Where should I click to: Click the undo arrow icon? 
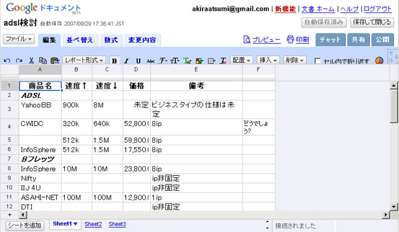[x=7, y=60]
